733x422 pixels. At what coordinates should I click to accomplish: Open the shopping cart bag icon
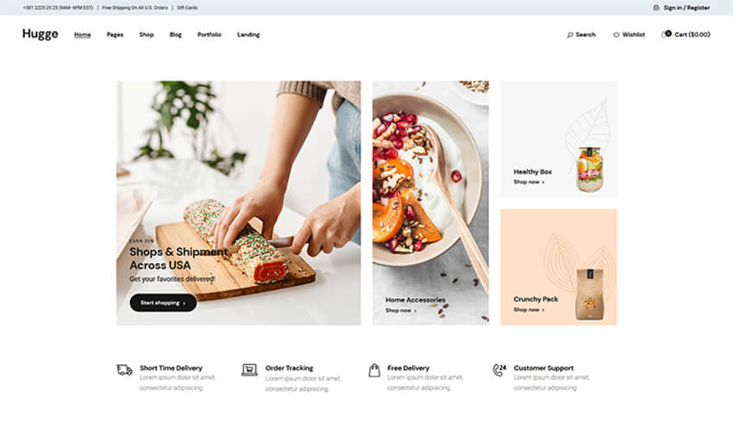click(x=665, y=34)
